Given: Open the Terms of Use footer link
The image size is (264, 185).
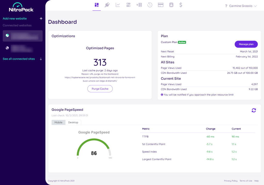Looking at the screenshot, I should click(246, 181).
